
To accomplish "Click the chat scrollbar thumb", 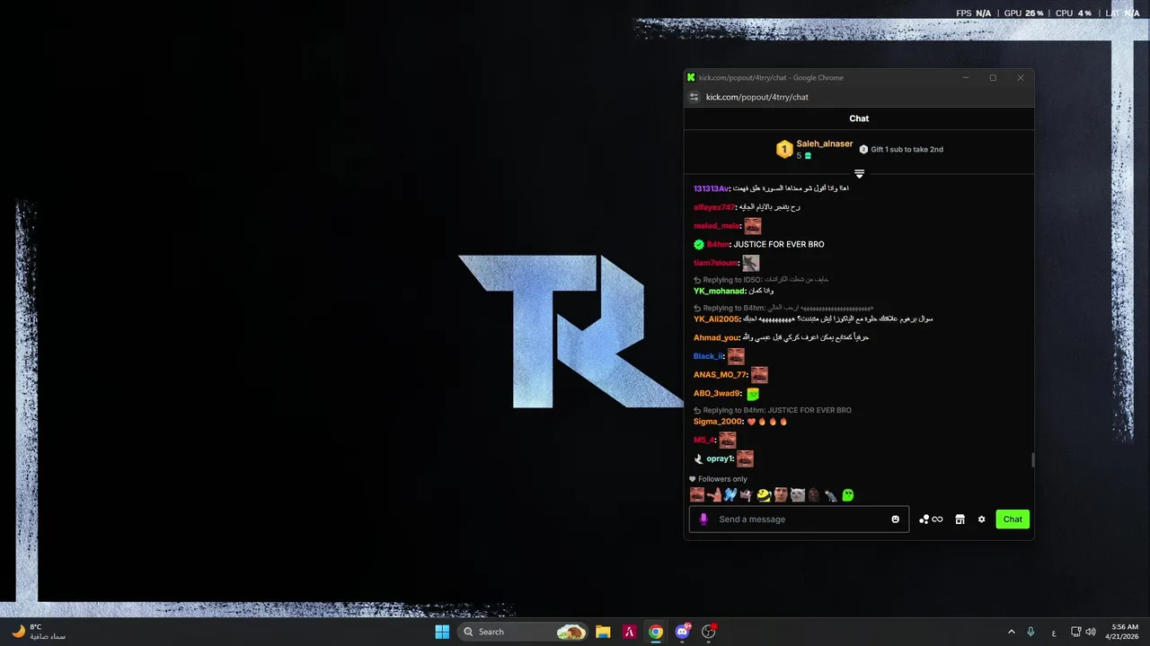I will (1032, 460).
